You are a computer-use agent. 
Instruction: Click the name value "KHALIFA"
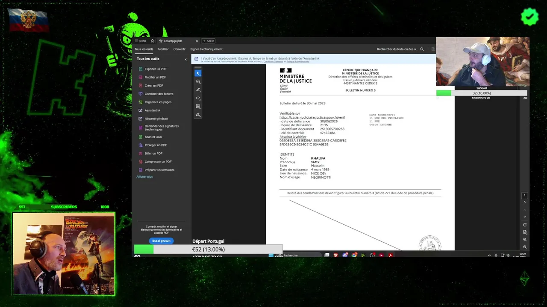click(x=318, y=159)
